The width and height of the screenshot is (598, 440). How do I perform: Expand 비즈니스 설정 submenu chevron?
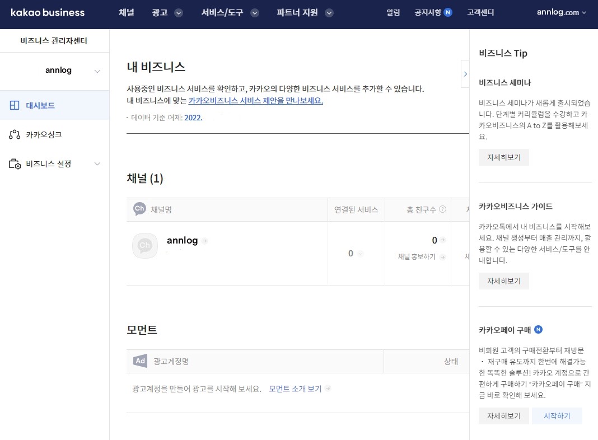click(x=97, y=164)
